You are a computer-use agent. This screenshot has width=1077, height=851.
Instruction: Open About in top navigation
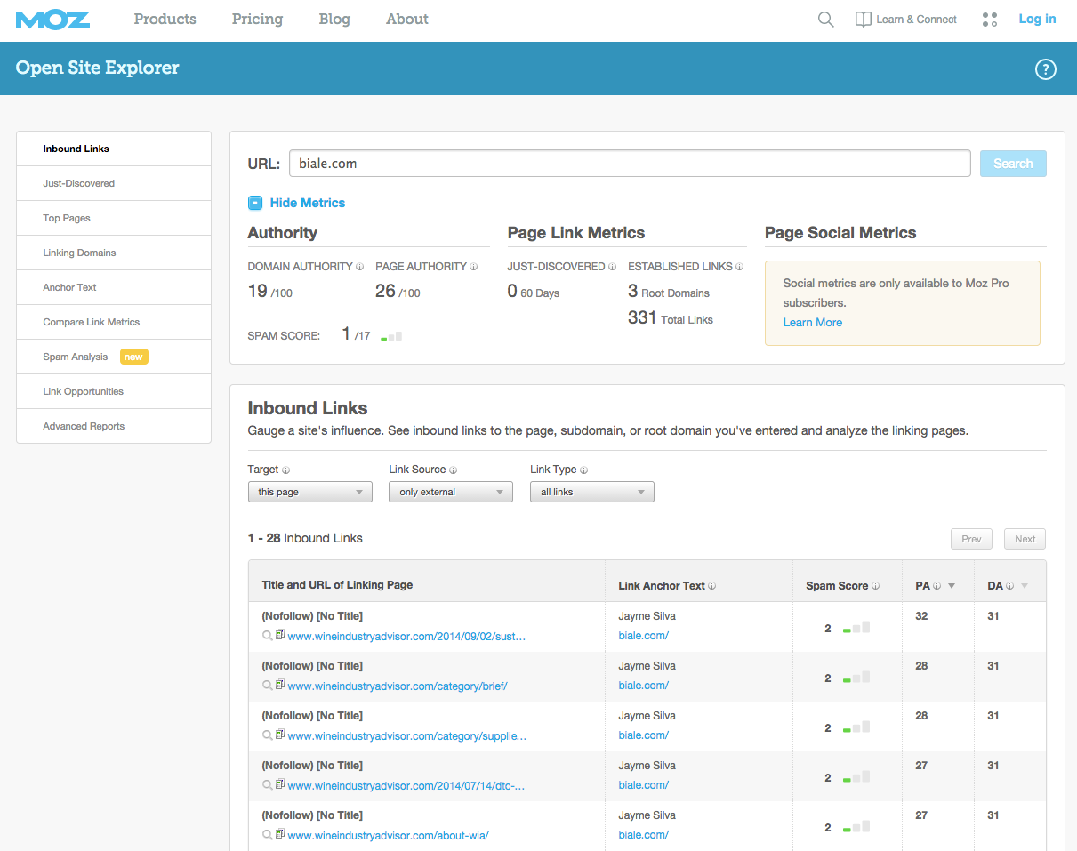tap(407, 19)
